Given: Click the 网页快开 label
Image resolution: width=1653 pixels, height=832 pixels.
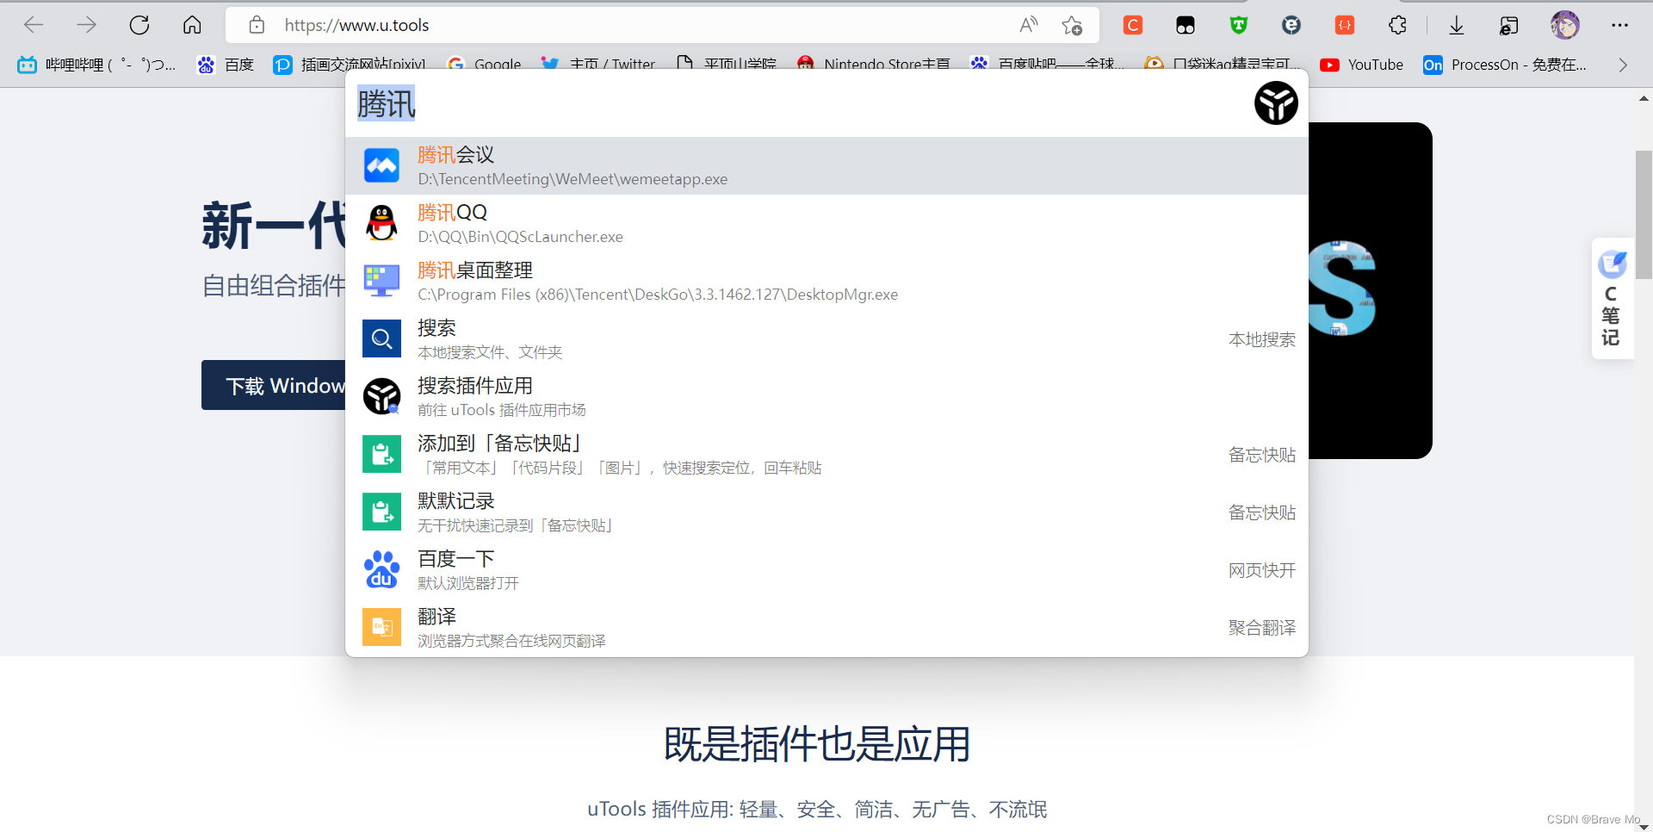Looking at the screenshot, I should [x=1261, y=570].
